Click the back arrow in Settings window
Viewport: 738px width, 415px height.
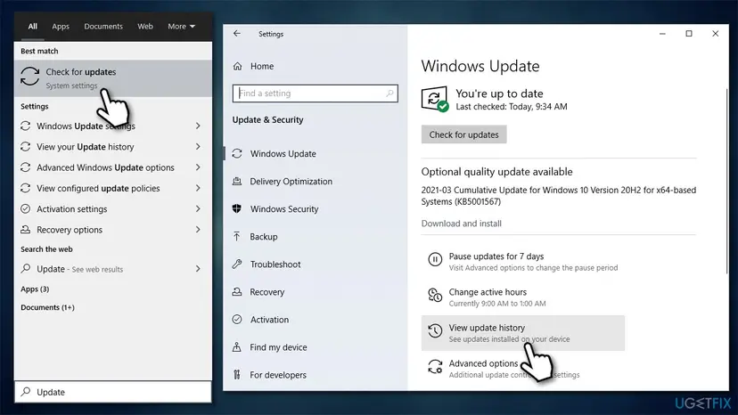[237, 34]
